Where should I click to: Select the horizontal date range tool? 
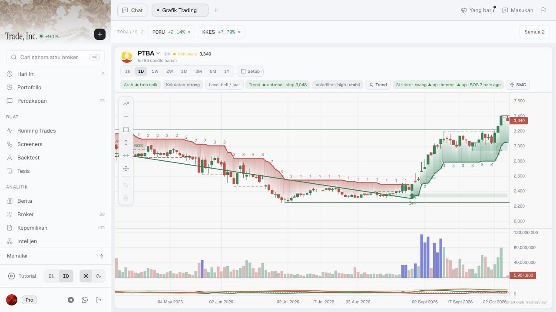click(126, 156)
